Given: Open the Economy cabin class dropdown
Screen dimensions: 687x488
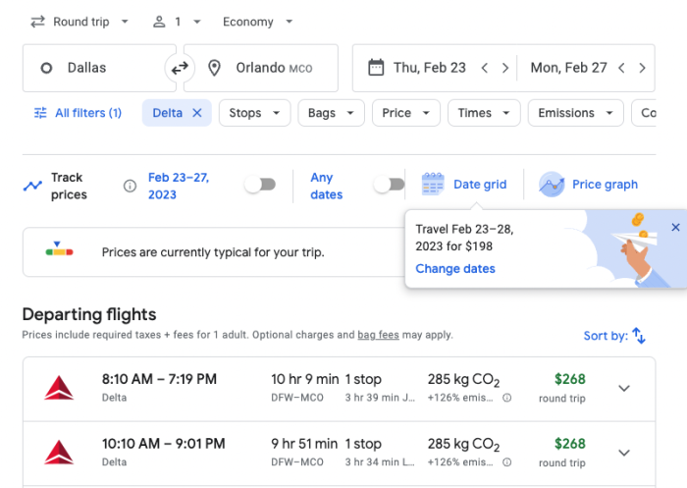Looking at the screenshot, I should 258,22.
